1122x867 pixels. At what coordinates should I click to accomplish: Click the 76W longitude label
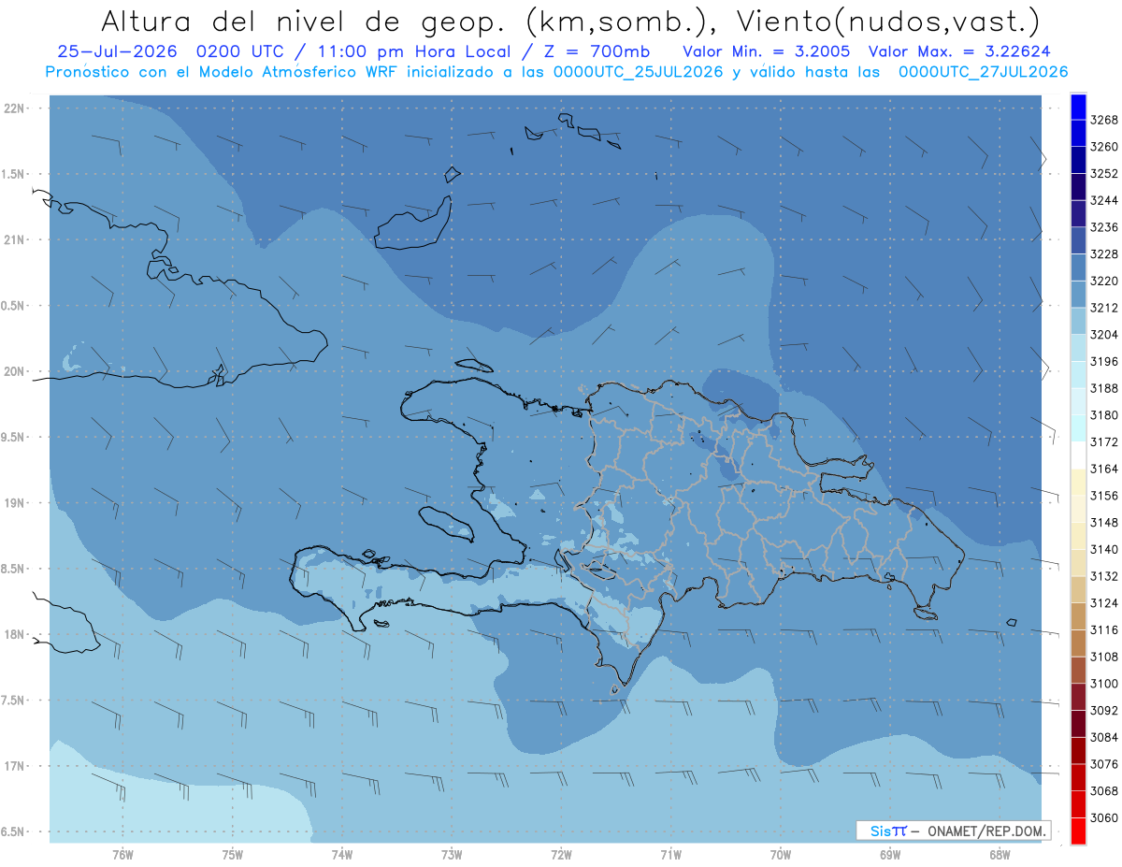click(x=122, y=854)
